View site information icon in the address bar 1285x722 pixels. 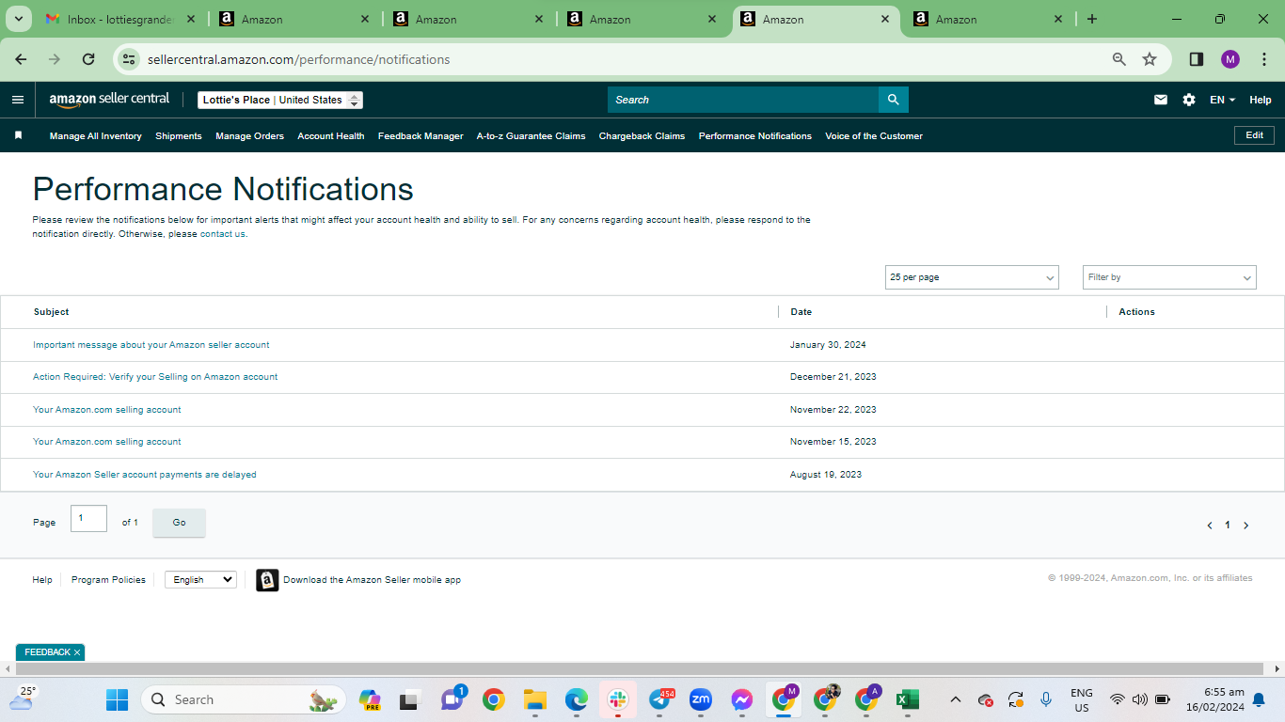click(130, 59)
